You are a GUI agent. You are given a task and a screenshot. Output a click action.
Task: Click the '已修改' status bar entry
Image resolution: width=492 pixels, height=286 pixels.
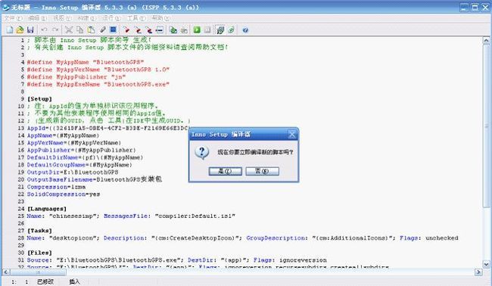coord(45,281)
